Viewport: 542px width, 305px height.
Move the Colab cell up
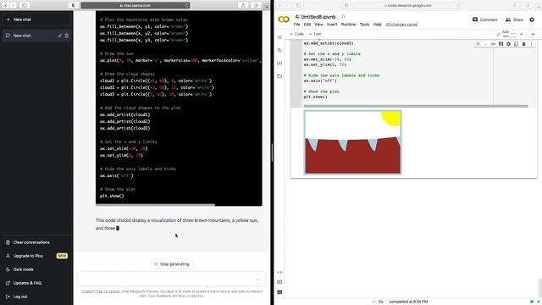point(478,44)
